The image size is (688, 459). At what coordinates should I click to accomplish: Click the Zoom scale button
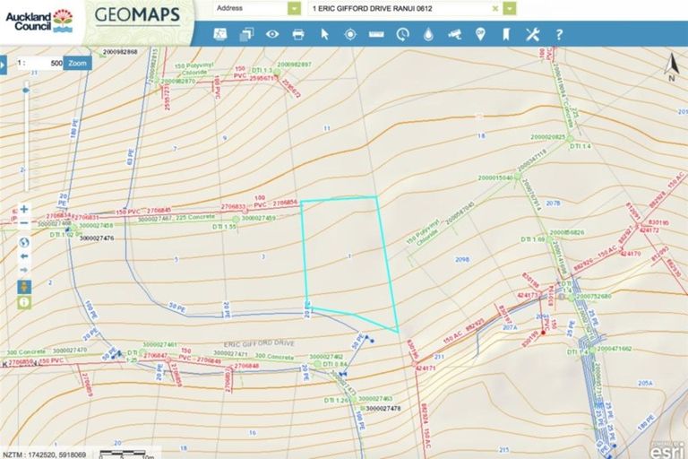(x=78, y=64)
